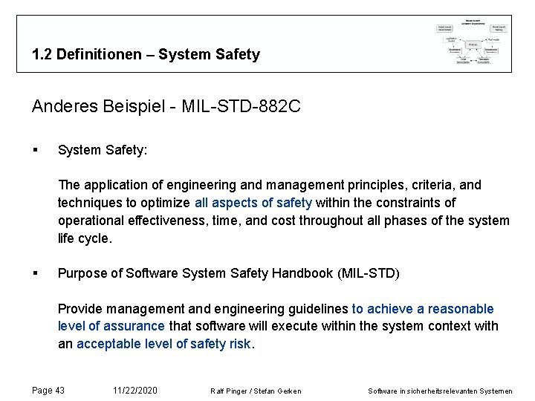The height and width of the screenshot is (401, 535).
Task: Click the date '11/22/2020' in the footer
Action: coord(135,391)
